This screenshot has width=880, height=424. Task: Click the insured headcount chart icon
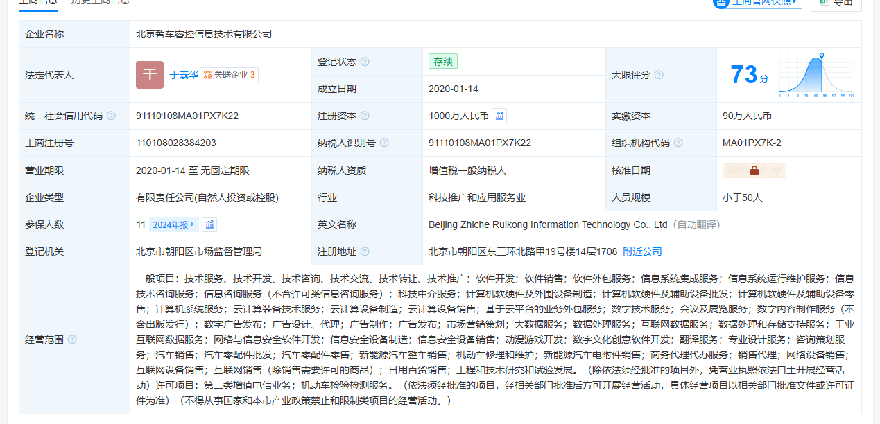pyautogui.click(x=209, y=224)
